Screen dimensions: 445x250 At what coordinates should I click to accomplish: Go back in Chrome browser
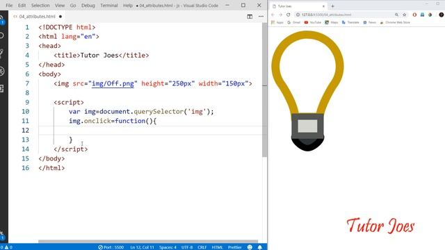(x=273, y=15)
